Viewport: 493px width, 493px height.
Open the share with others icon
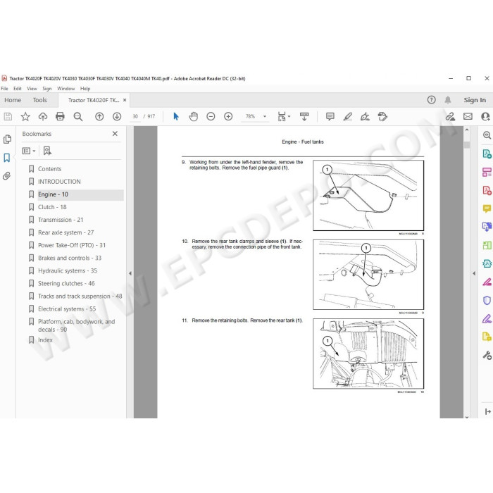coord(485,117)
